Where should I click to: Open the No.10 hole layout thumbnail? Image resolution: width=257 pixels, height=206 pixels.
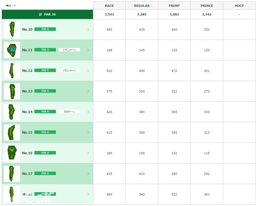[12, 29]
